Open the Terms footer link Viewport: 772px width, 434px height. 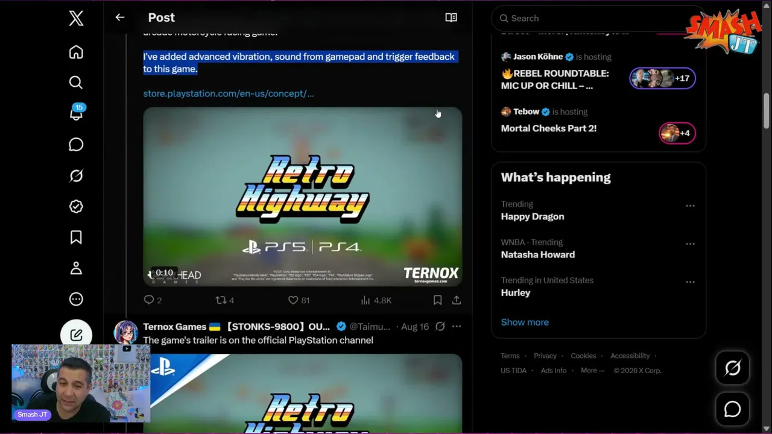tap(510, 356)
